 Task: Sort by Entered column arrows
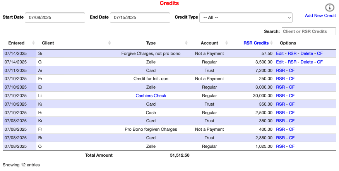pos(33,43)
